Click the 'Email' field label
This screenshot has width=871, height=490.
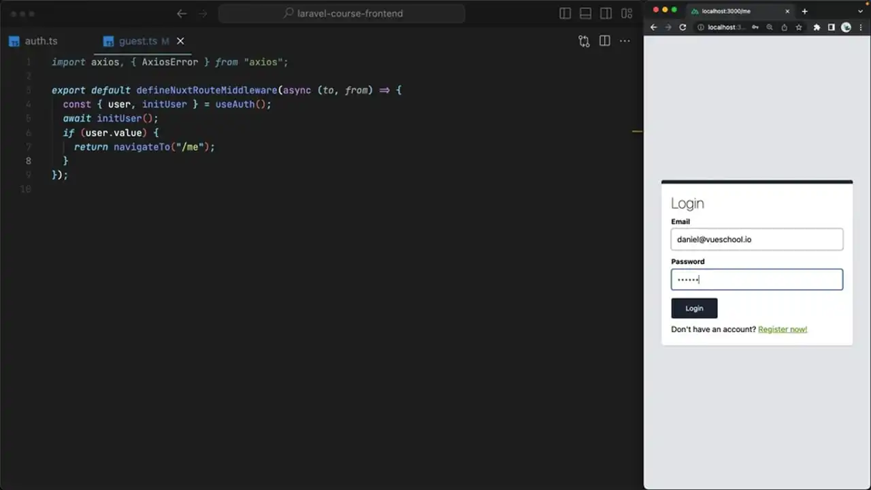pyautogui.click(x=680, y=222)
